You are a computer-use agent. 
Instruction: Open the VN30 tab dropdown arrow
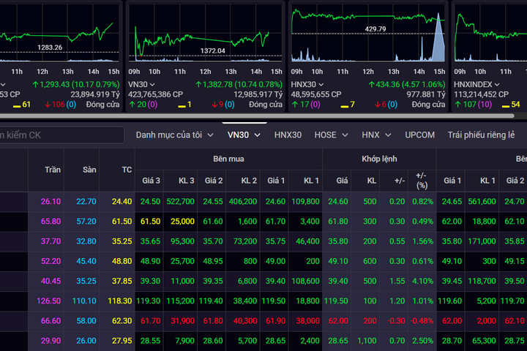tap(258, 135)
